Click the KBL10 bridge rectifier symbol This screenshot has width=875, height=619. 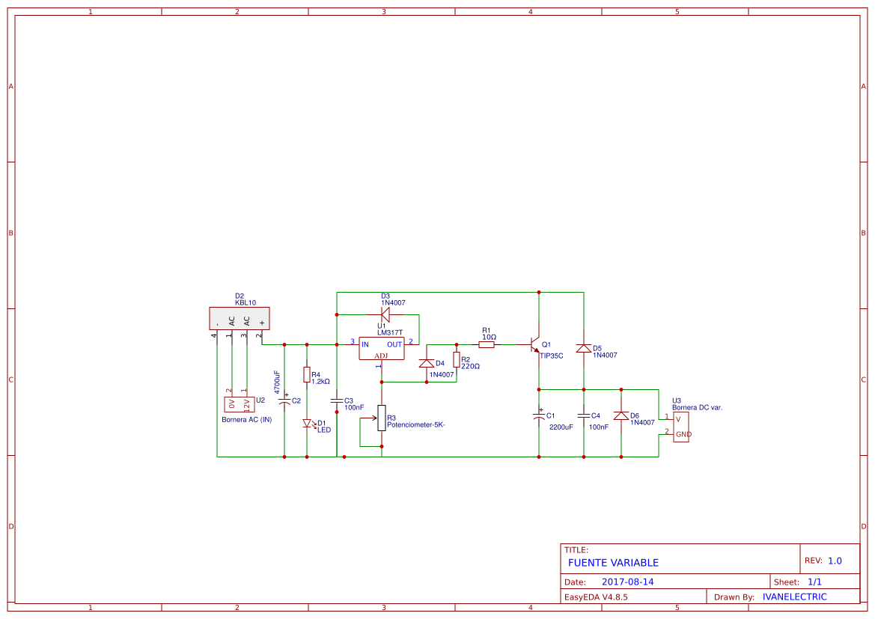(x=240, y=317)
